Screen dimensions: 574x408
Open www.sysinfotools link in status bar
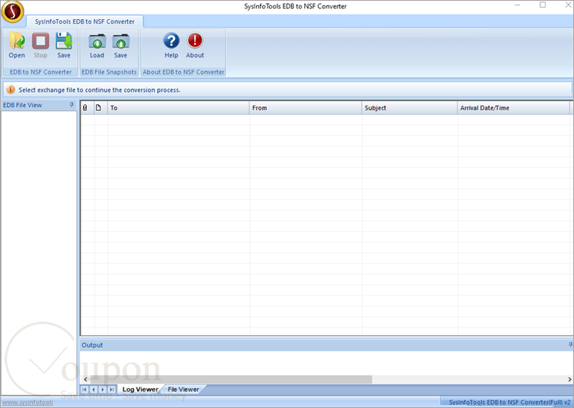click(28, 402)
